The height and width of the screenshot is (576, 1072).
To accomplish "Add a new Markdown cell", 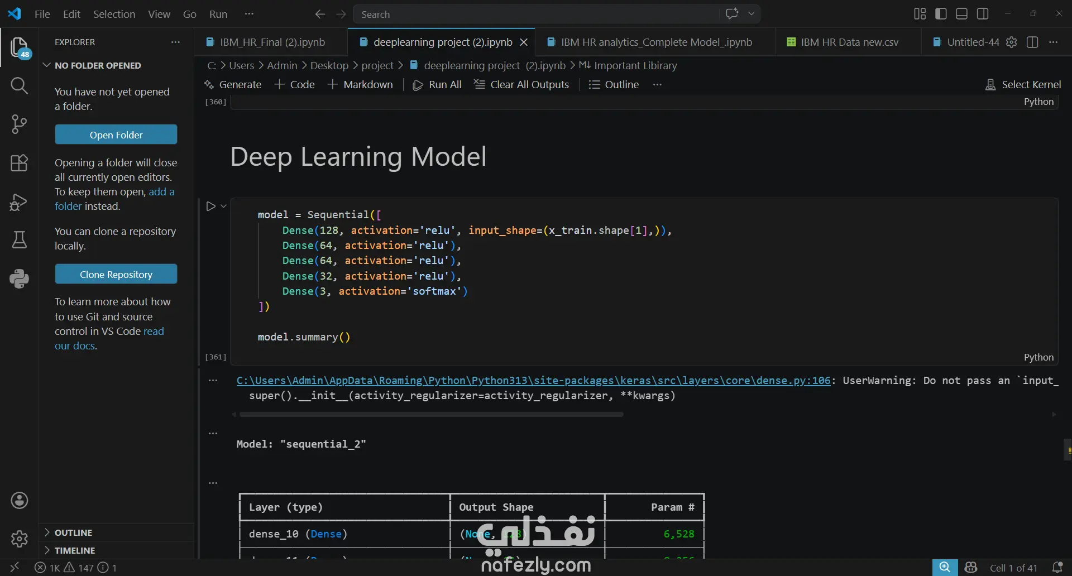I will pyautogui.click(x=361, y=84).
